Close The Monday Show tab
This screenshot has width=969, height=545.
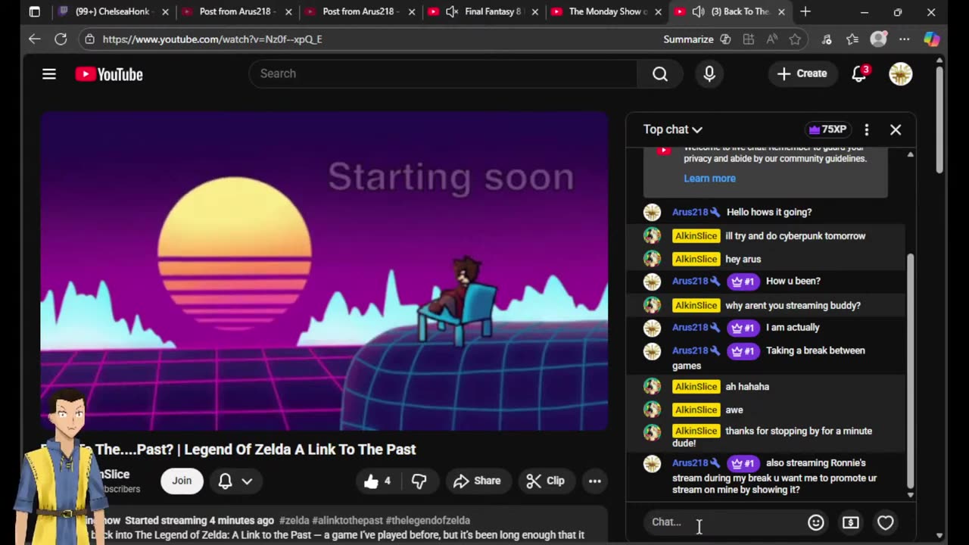pyautogui.click(x=658, y=11)
